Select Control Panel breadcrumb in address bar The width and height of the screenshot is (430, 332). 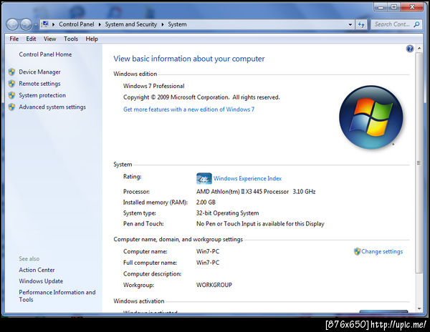(77, 24)
